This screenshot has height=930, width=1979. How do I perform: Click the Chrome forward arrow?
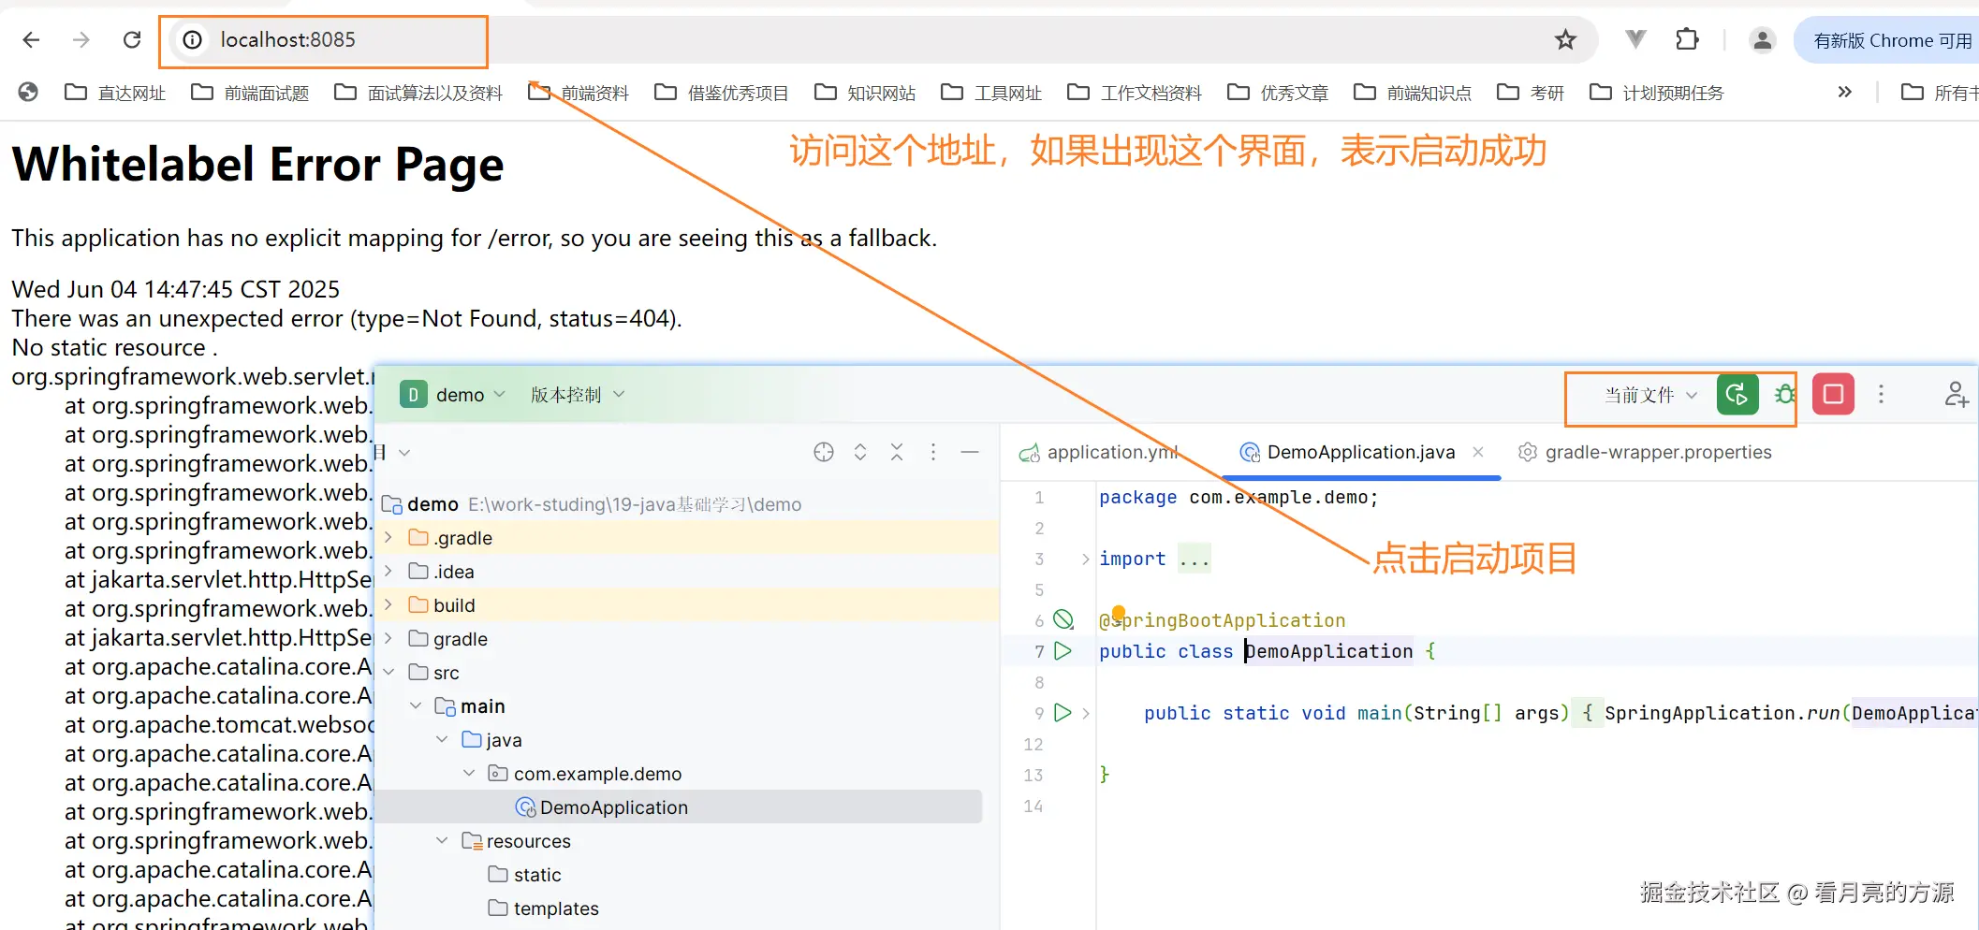coord(81,39)
